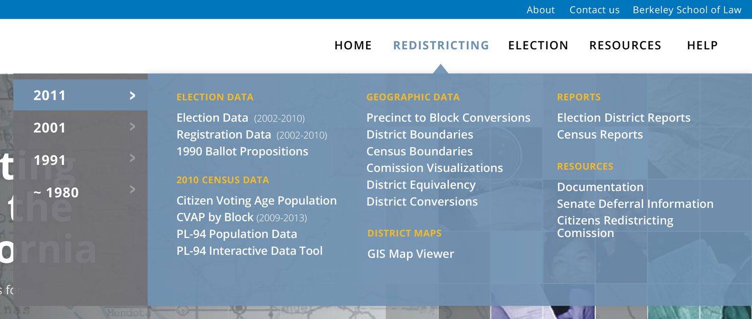Screen dimensions: 752x319
Task: Open Citizen Voting Age Population data
Action: click(x=256, y=201)
